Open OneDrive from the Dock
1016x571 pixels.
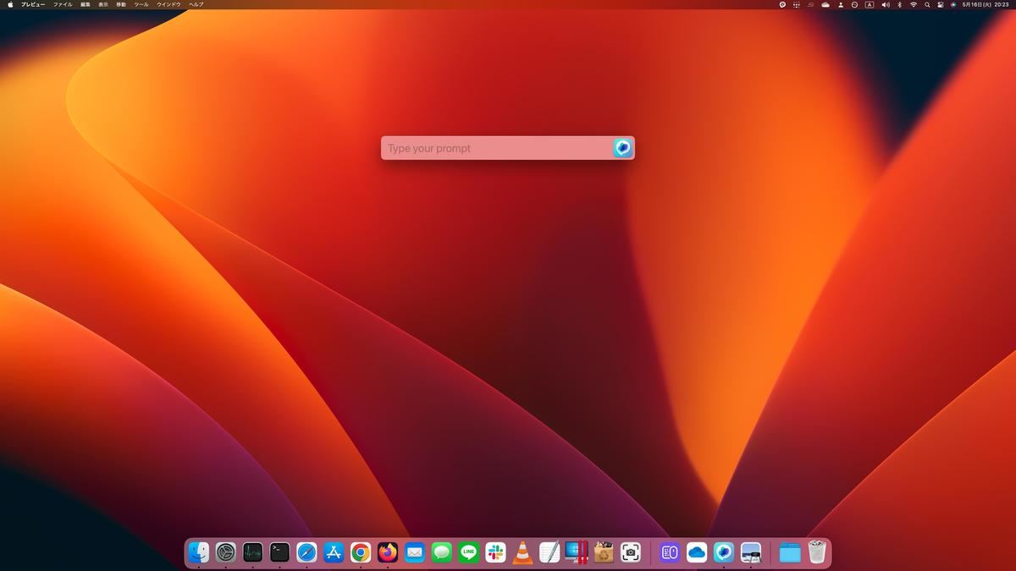click(x=697, y=552)
